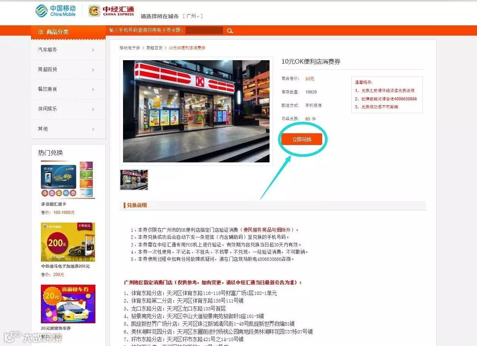
Task: Click the large OK store product image
Action: pos(196,111)
